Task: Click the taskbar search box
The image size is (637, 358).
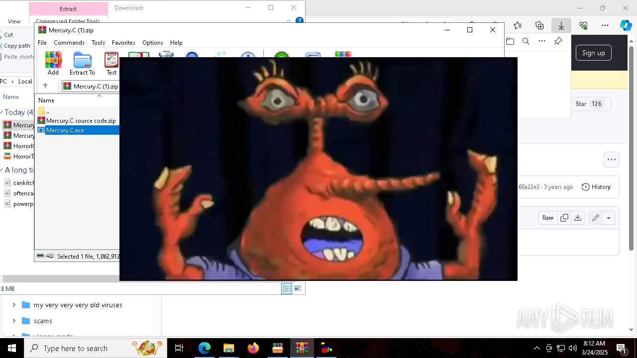Action: (96, 348)
